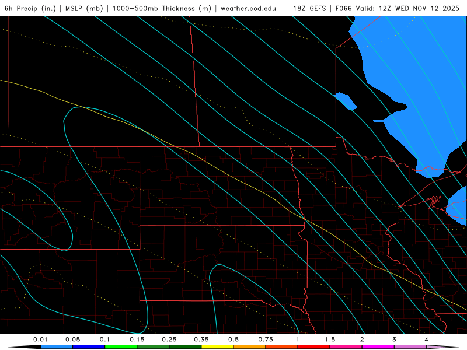The image size is (467, 350).
Task: Click the '0.05' legend value
Action: click(x=72, y=339)
